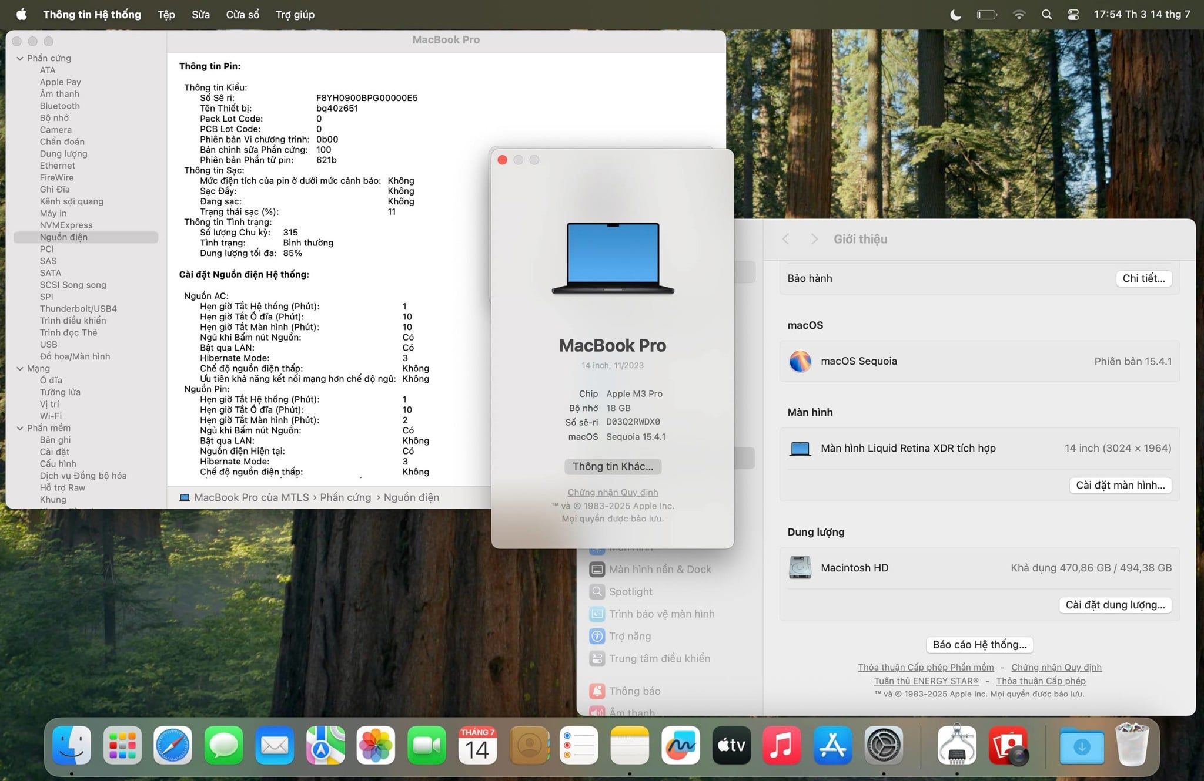Open Cài đặt dung lượng... button
The image size is (1204, 781).
pyautogui.click(x=1115, y=605)
